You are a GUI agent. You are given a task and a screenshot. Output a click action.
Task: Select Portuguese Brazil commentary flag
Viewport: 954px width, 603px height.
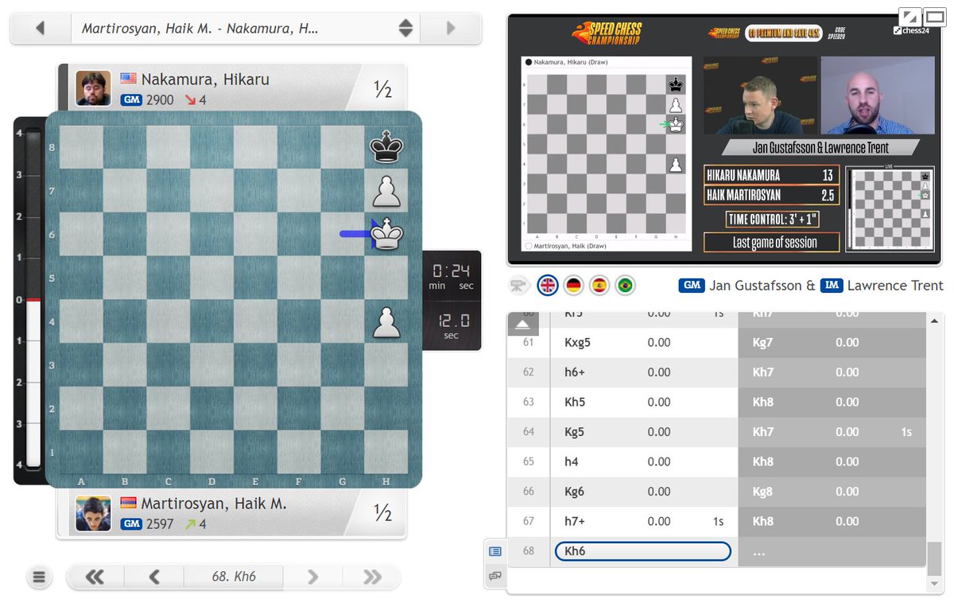(x=625, y=285)
